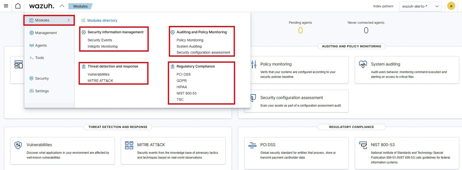Click the Tools terminal prompt icon
The height and width of the screenshot is (170, 462).
pyautogui.click(x=31, y=58)
